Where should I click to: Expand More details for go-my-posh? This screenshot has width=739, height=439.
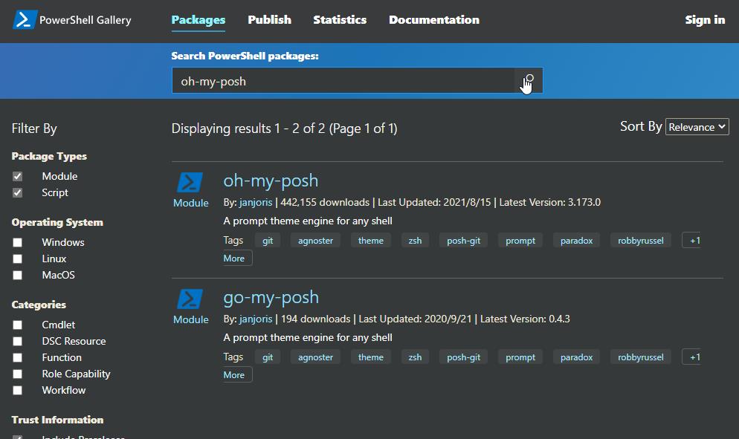[234, 375]
